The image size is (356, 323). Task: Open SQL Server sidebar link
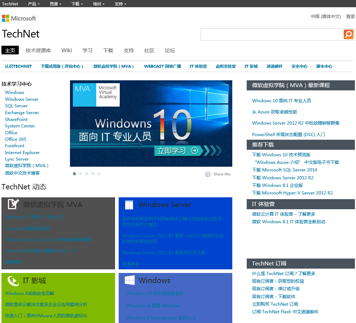pyautogui.click(x=16, y=106)
